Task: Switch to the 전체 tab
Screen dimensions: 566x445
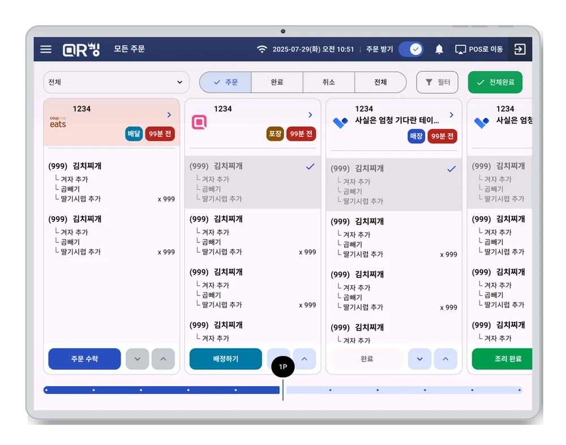Action: point(380,82)
